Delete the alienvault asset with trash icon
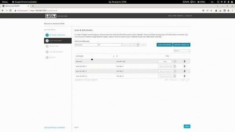This screenshot has width=235, height=132. [184, 62]
